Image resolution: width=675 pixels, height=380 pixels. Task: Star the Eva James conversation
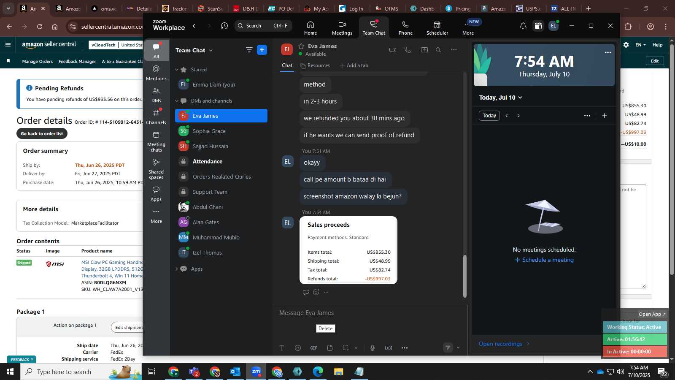[301, 46]
